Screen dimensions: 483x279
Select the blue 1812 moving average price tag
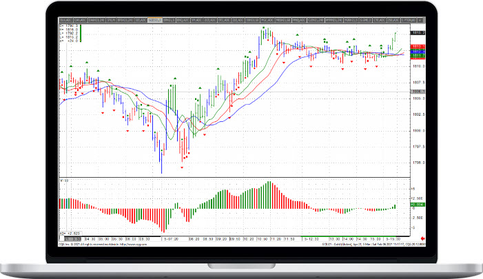(417, 52)
